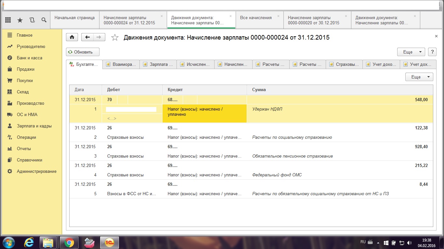
Task: Add document to favorites with star outline
Action: click(x=115, y=38)
